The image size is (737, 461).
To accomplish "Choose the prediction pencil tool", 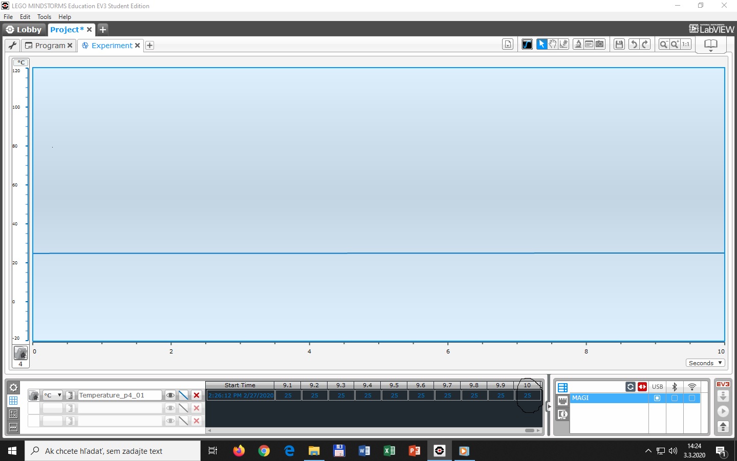I will pyautogui.click(x=564, y=45).
